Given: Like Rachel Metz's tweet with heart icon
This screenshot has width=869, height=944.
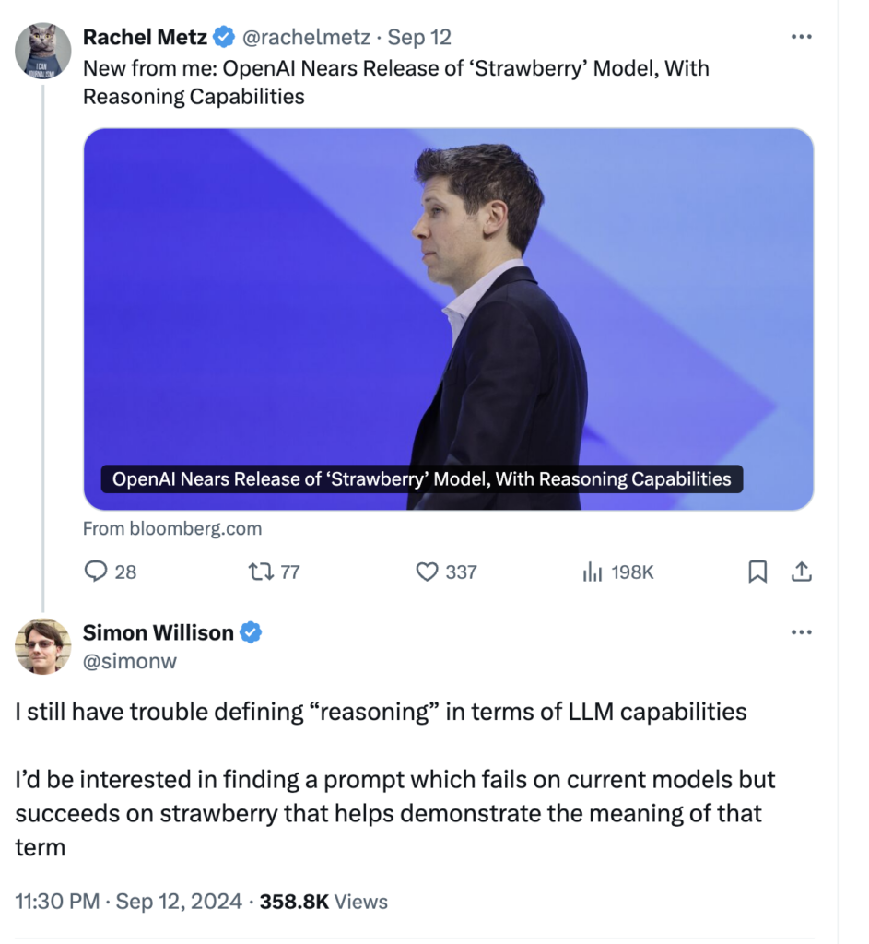Looking at the screenshot, I should (x=427, y=572).
